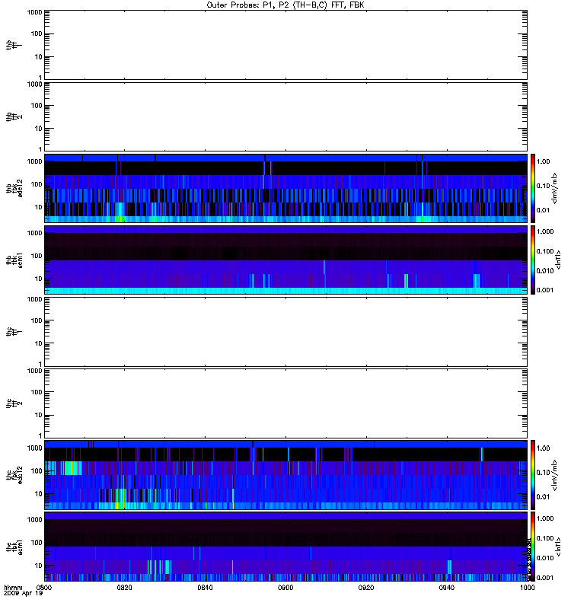Click the 1000 y-axis tick of thc fff 1

click(34, 299)
